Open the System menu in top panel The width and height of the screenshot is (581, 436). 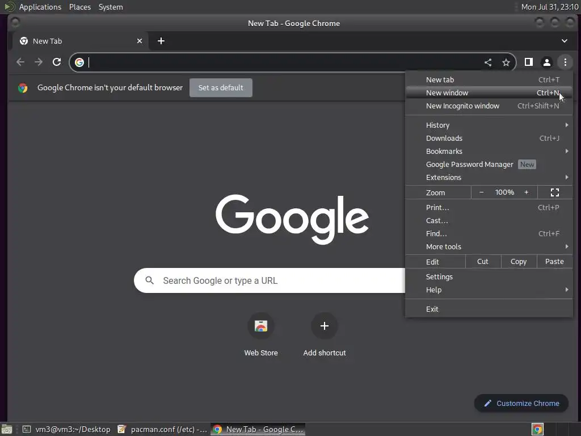tap(111, 7)
